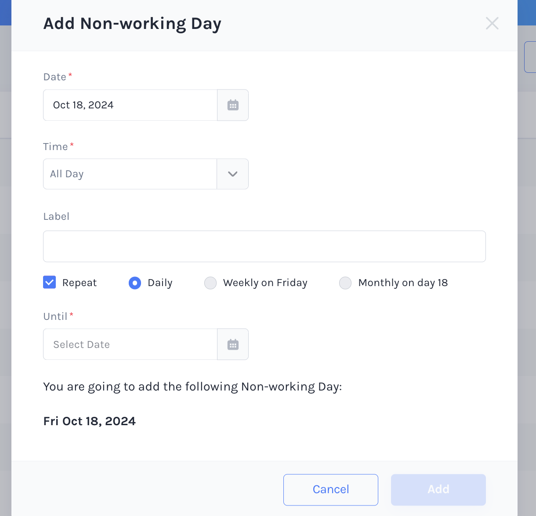The width and height of the screenshot is (536, 516).
Task: Click the Cancel button
Action: tap(330, 489)
